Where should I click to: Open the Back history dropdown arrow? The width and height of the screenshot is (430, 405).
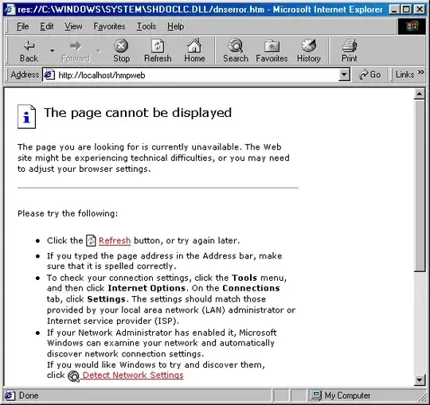pos(52,51)
